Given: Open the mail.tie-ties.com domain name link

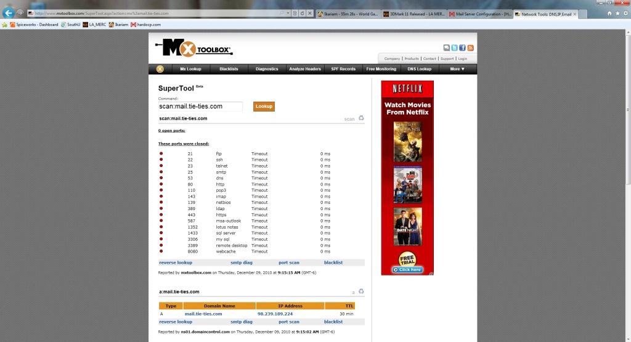Looking at the screenshot, I should [203, 314].
